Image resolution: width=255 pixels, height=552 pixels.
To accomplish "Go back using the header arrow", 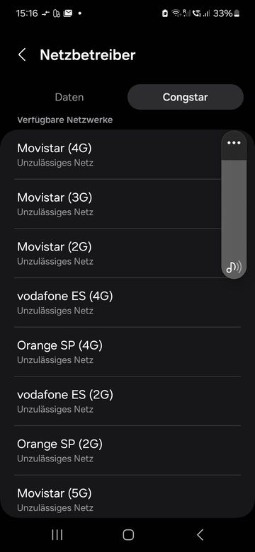I will coord(22,55).
